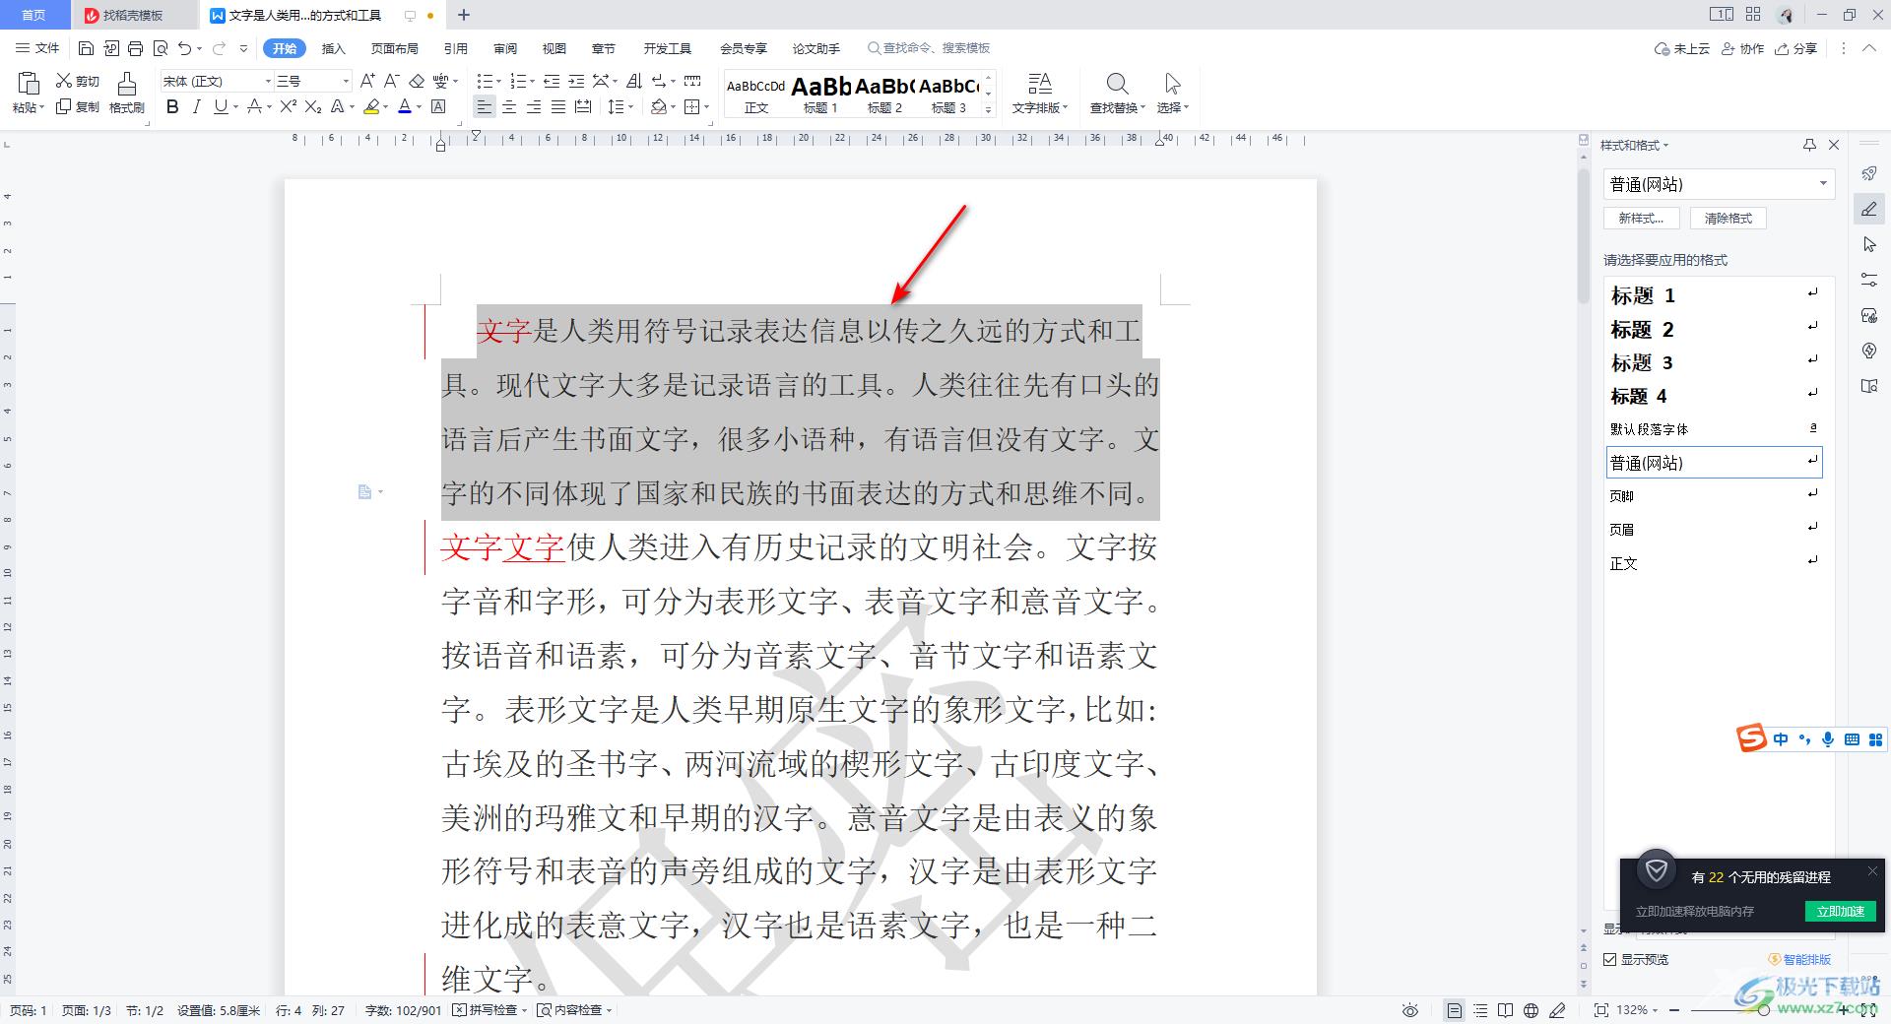The image size is (1891, 1024).
Task: Click the Sort icon
Action: coord(634,81)
